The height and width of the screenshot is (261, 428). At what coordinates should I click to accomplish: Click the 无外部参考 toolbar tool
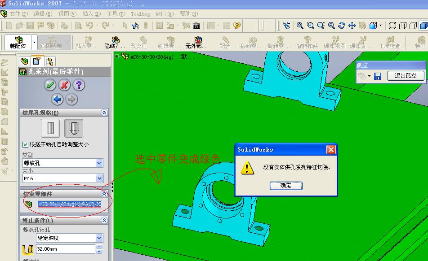pyautogui.click(x=197, y=43)
